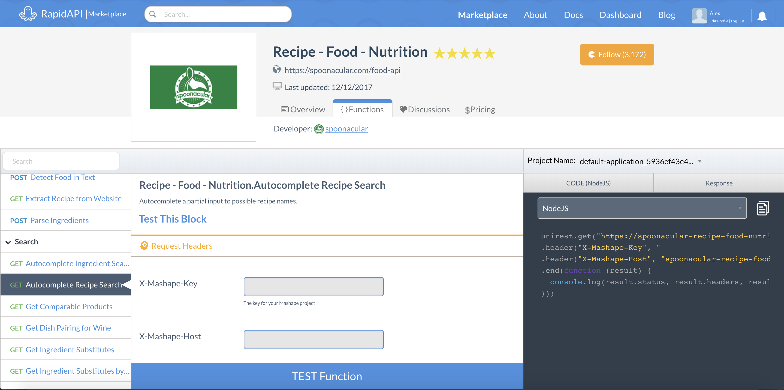This screenshot has width=784, height=390.
Task: Select GET Autocomplete Recipe Search
Action: pyautogui.click(x=65, y=285)
